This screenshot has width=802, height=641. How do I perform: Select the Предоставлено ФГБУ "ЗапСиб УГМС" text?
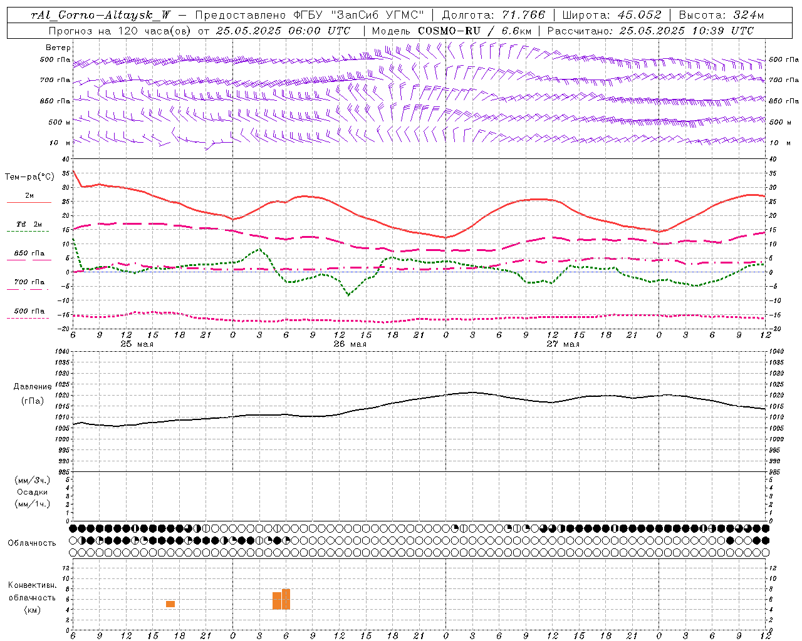coord(311,15)
